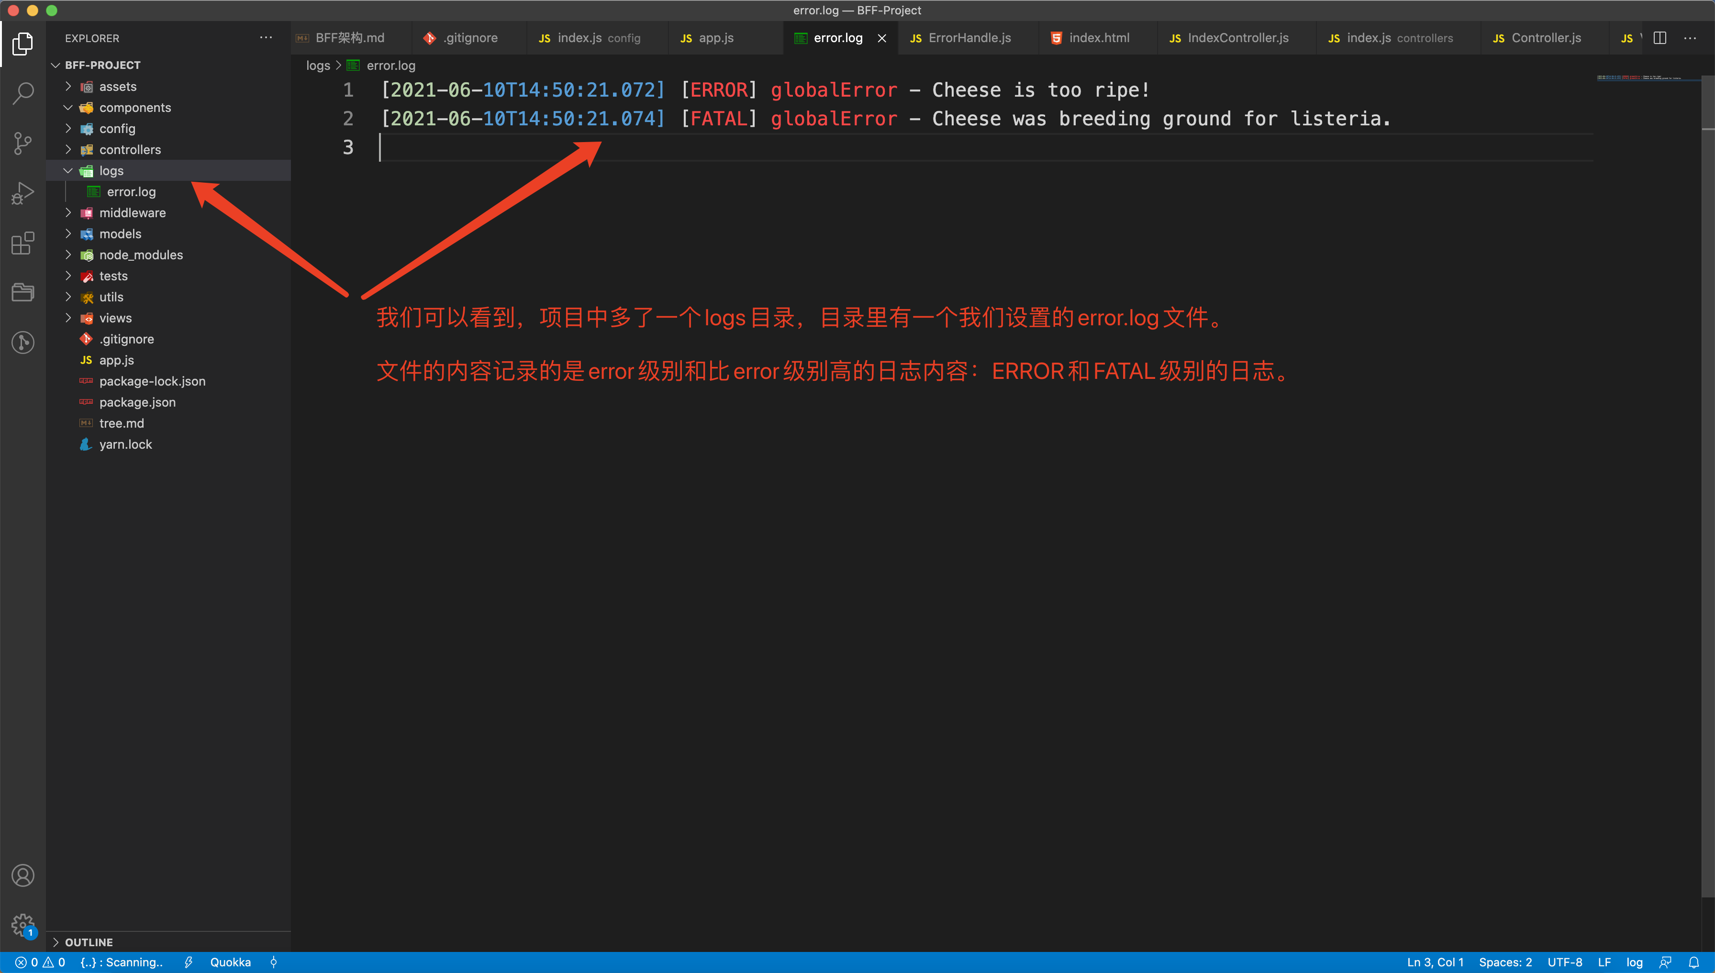Open .gitignore in the file tree
Screen dimensions: 1715x973
tap(168, 339)
